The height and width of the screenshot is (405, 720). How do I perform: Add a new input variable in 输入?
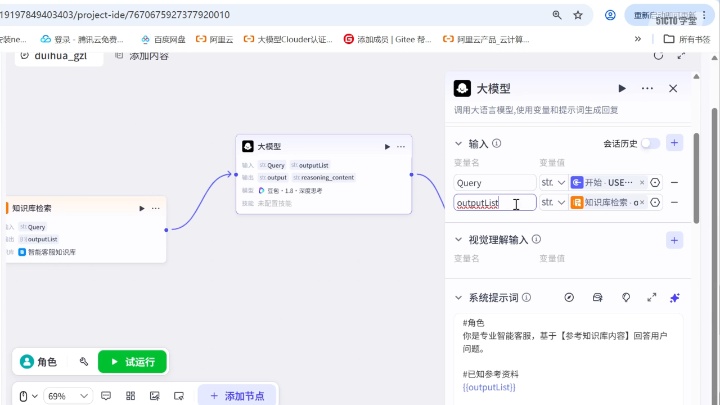coord(674,143)
